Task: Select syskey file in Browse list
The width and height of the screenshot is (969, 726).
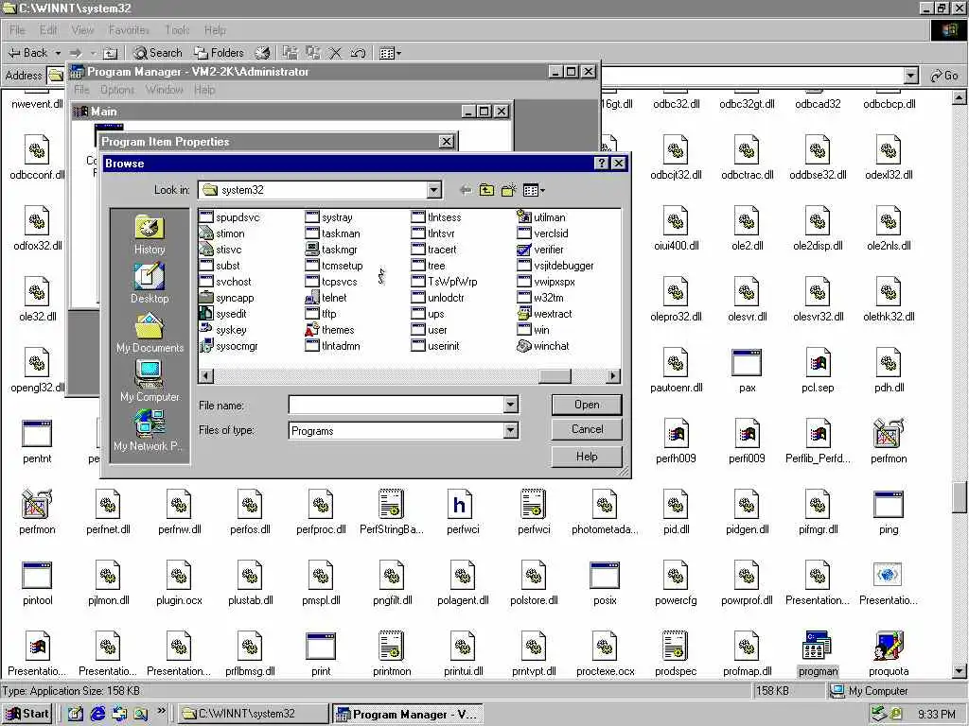Action: point(223,330)
